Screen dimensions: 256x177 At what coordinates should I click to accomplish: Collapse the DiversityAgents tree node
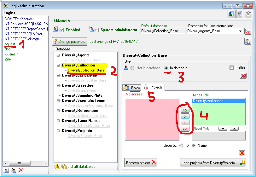58,55
